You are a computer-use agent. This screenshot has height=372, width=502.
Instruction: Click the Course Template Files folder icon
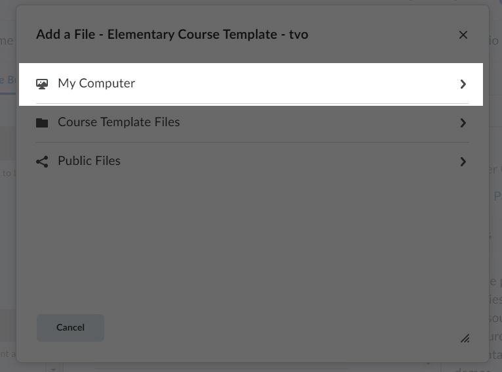click(42, 123)
